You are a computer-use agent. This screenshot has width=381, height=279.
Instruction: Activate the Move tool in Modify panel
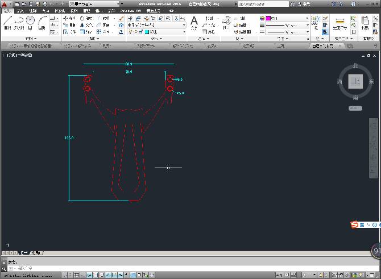(69, 18)
